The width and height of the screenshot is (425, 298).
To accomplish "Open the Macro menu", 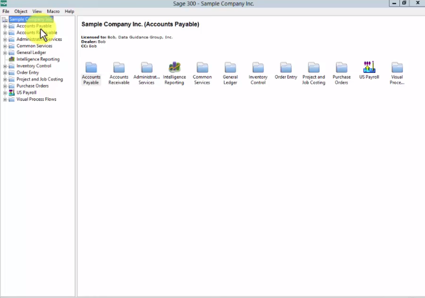I will [x=53, y=11].
